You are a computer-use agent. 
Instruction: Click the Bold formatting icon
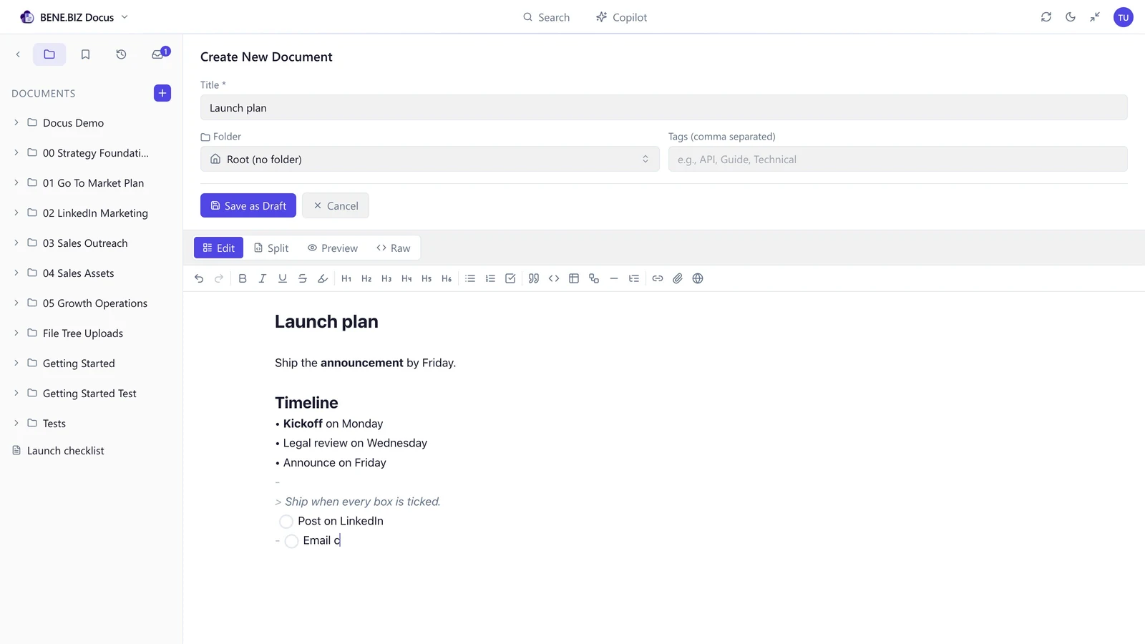pyautogui.click(x=243, y=278)
